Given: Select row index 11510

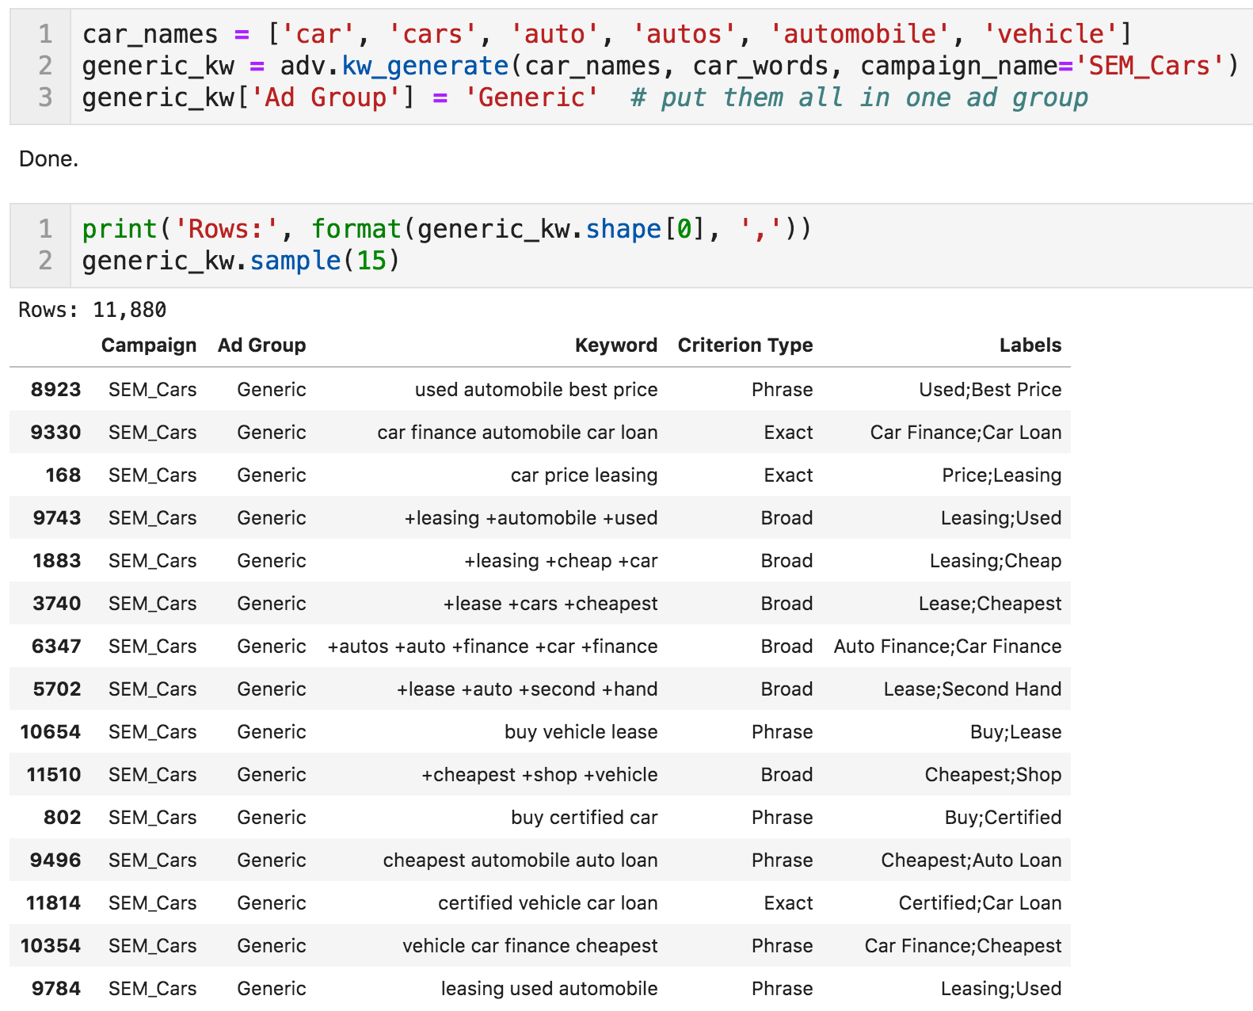Looking at the screenshot, I should coord(54,775).
